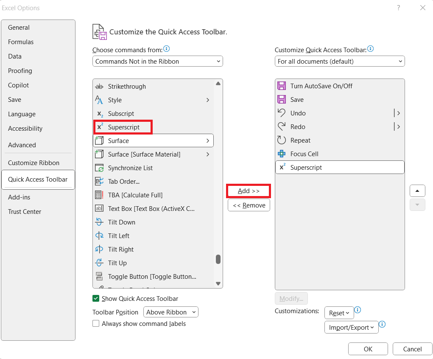The width and height of the screenshot is (433, 359).
Task: Expand the Undo split arrow
Action: click(398, 113)
